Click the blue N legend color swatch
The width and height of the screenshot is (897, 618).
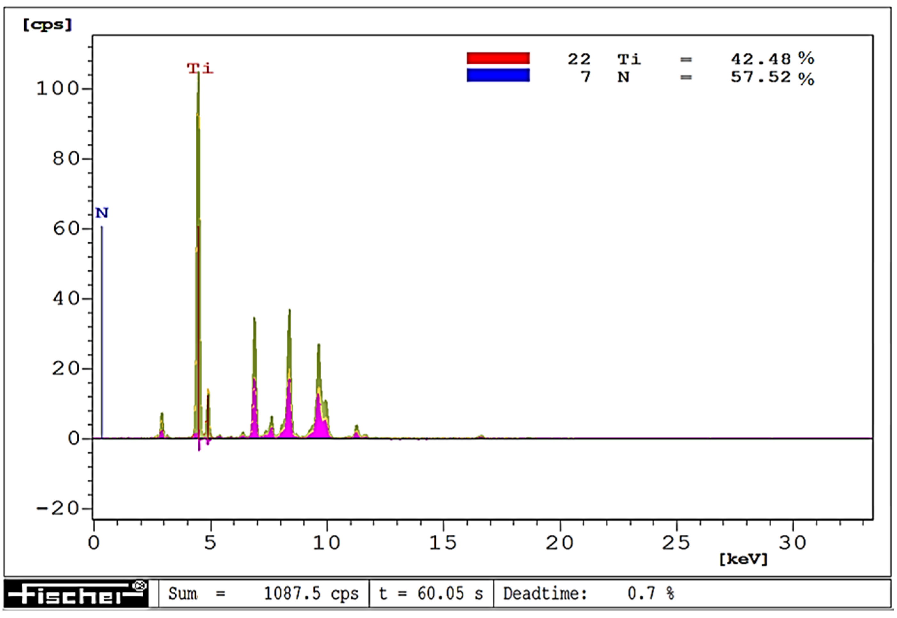[498, 76]
